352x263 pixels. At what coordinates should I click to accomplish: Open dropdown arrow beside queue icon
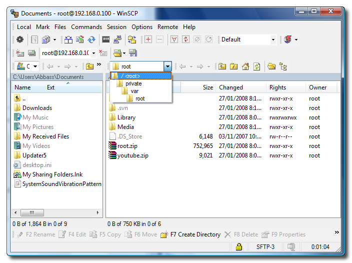click(x=54, y=39)
